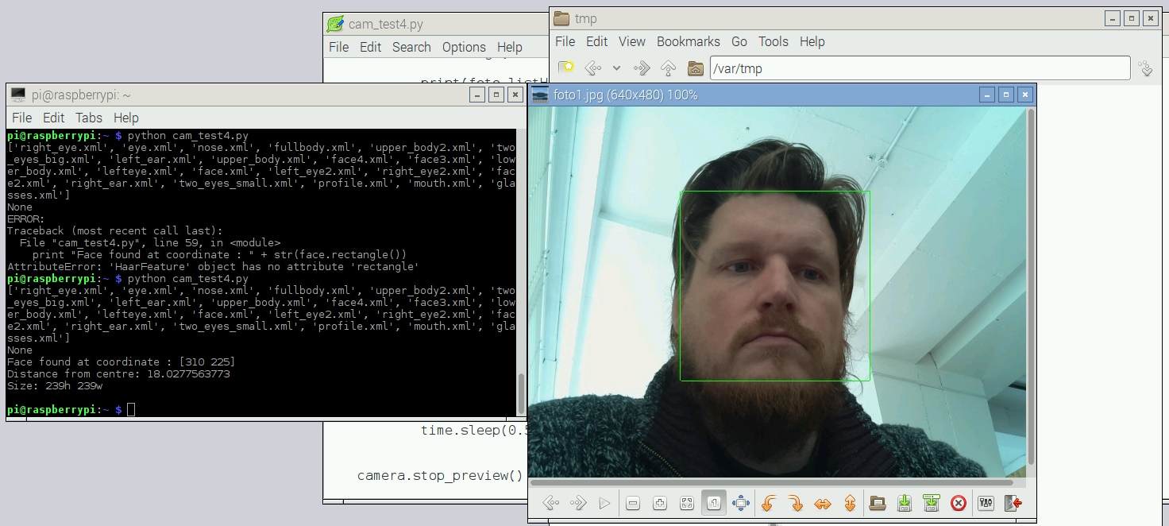Go to the home folder in file manager
The height and width of the screenshot is (526, 1169).
(x=695, y=68)
